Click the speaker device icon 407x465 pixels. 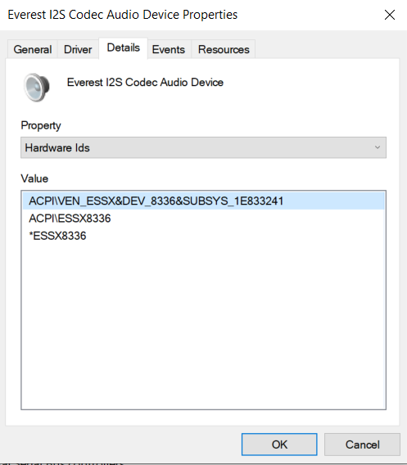pyautogui.click(x=37, y=88)
